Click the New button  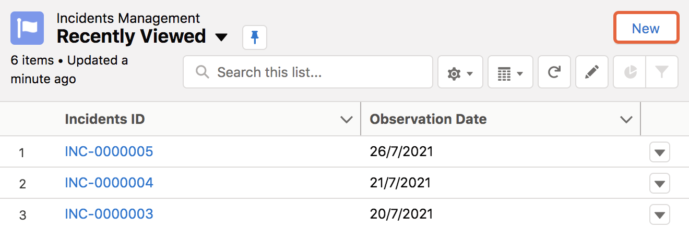coord(646,28)
